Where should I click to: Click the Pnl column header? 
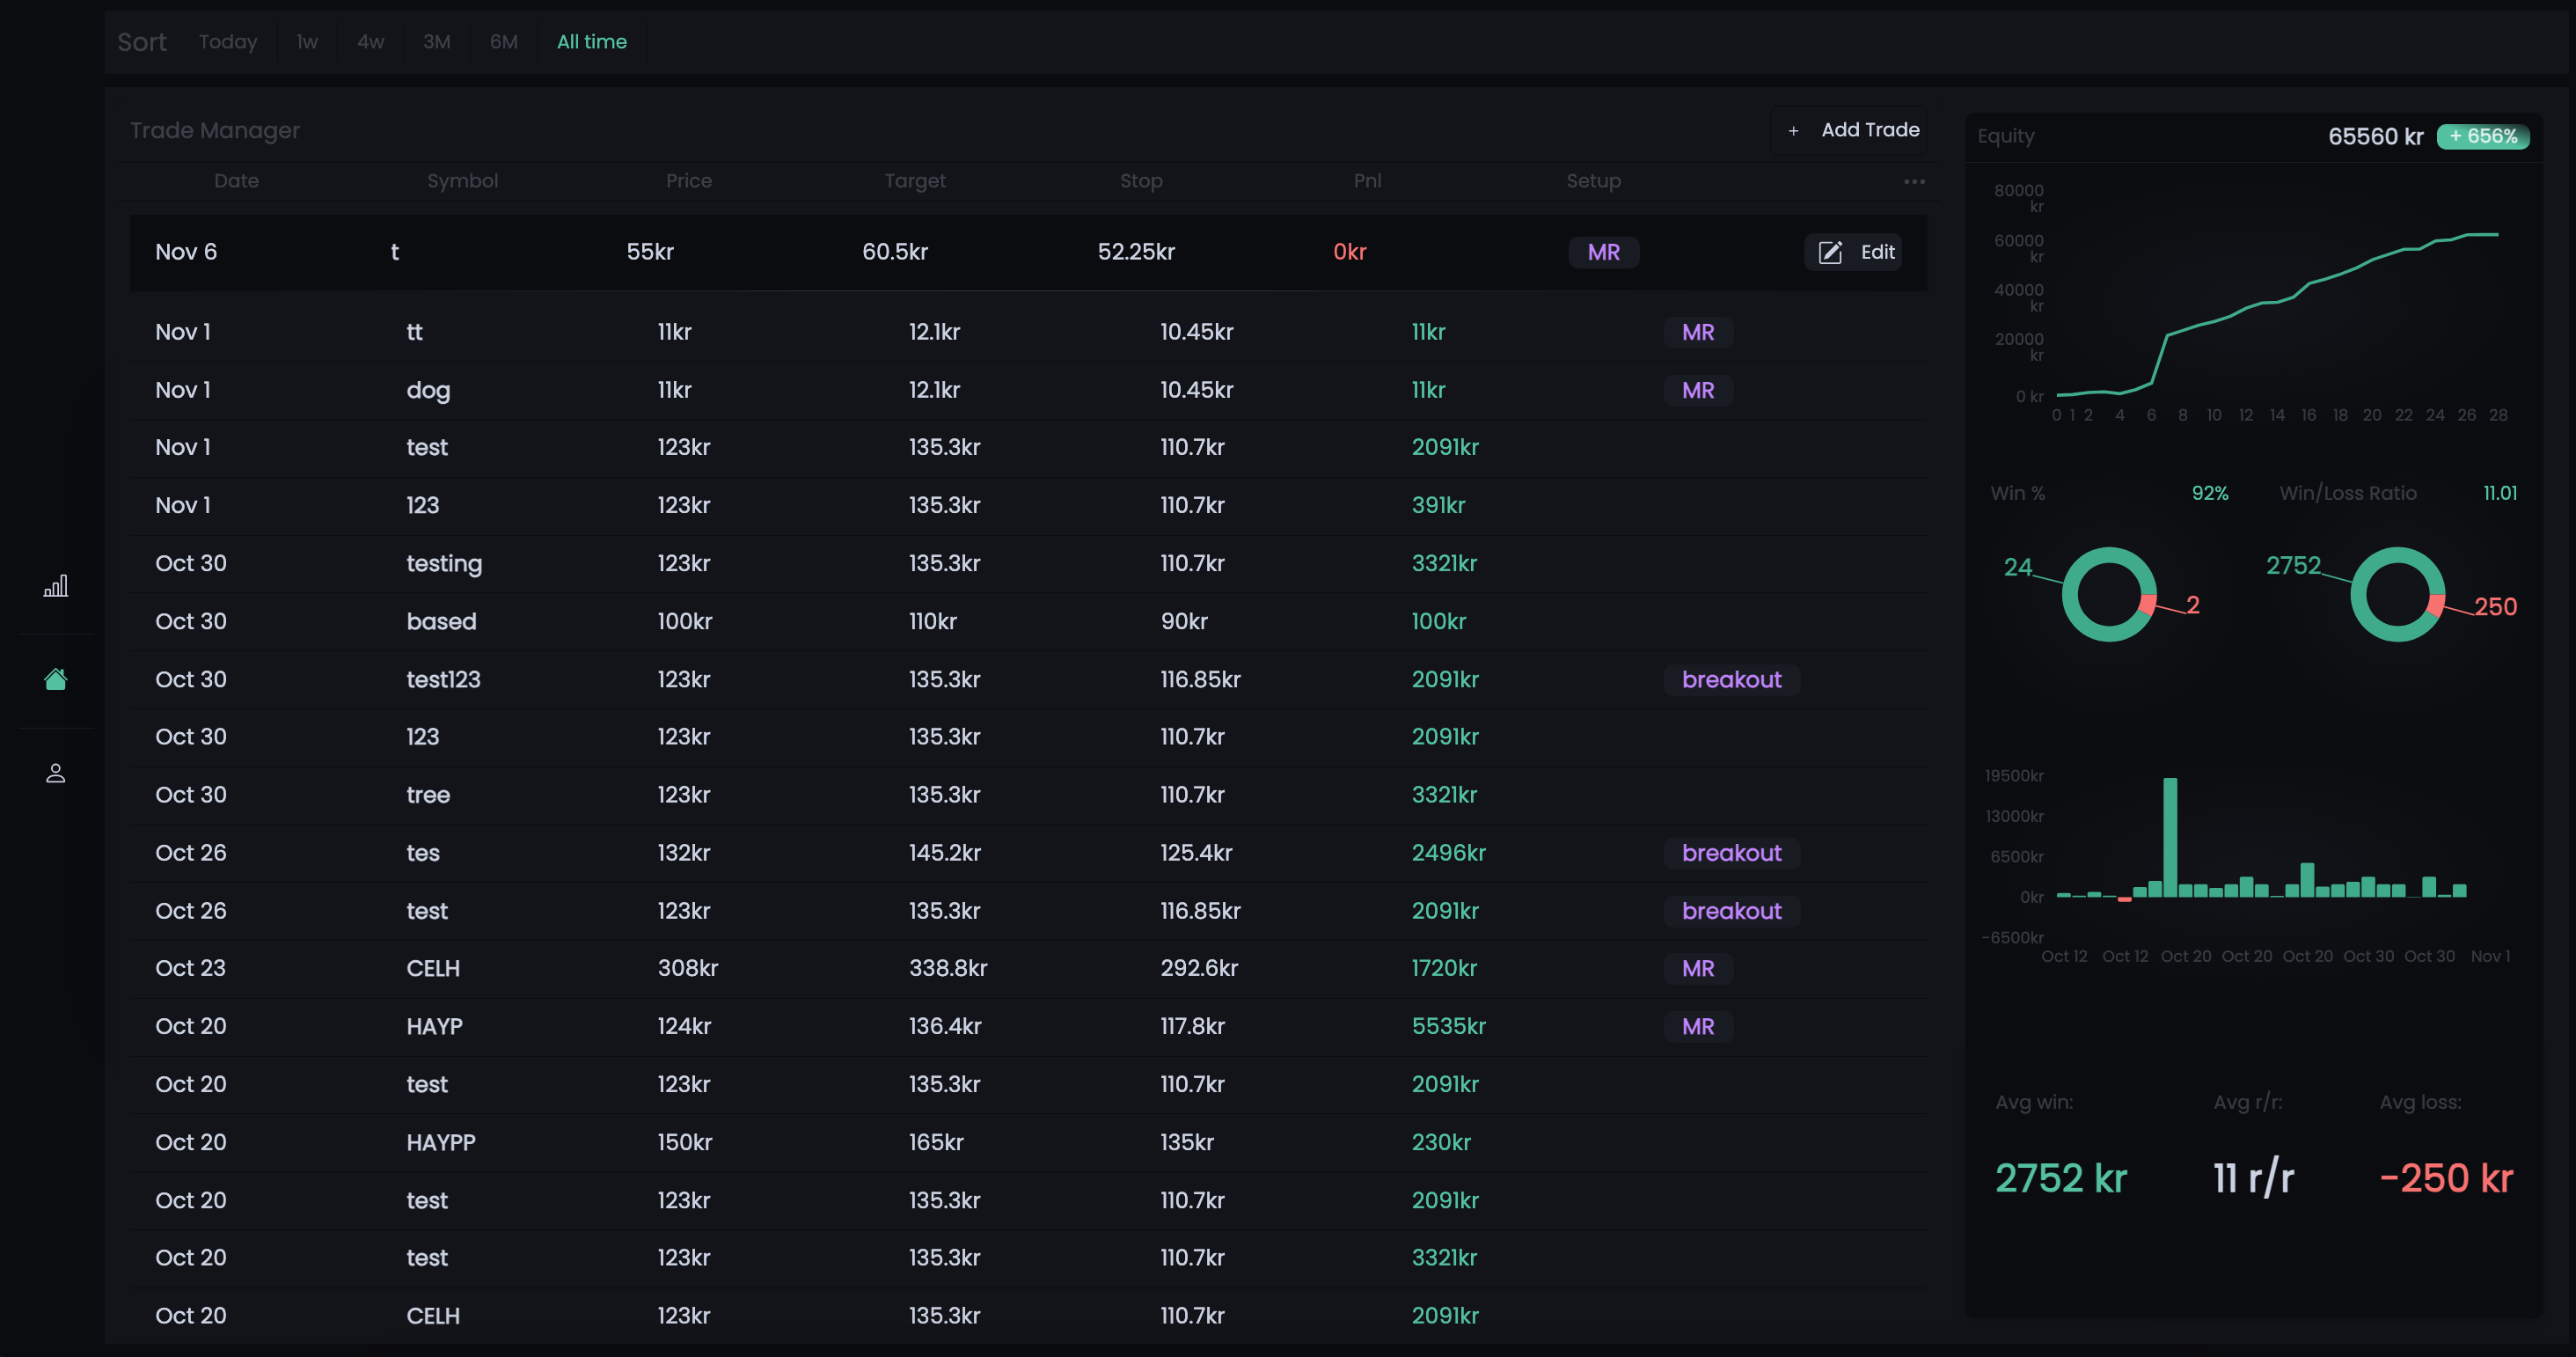click(1367, 181)
